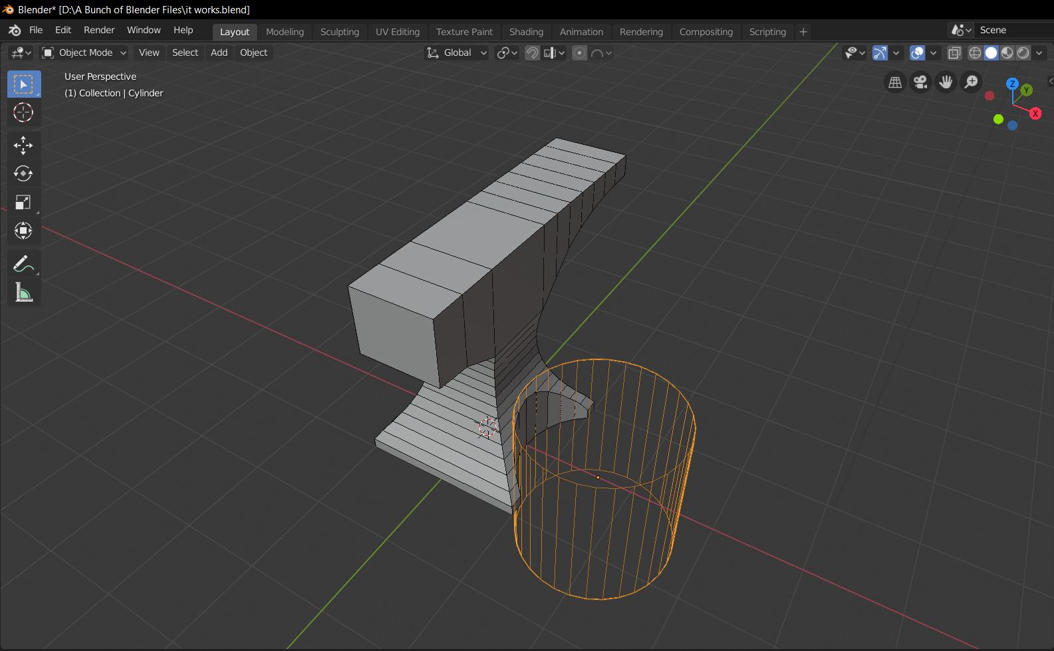
Task: Toggle proportional editing
Action: coord(579,52)
